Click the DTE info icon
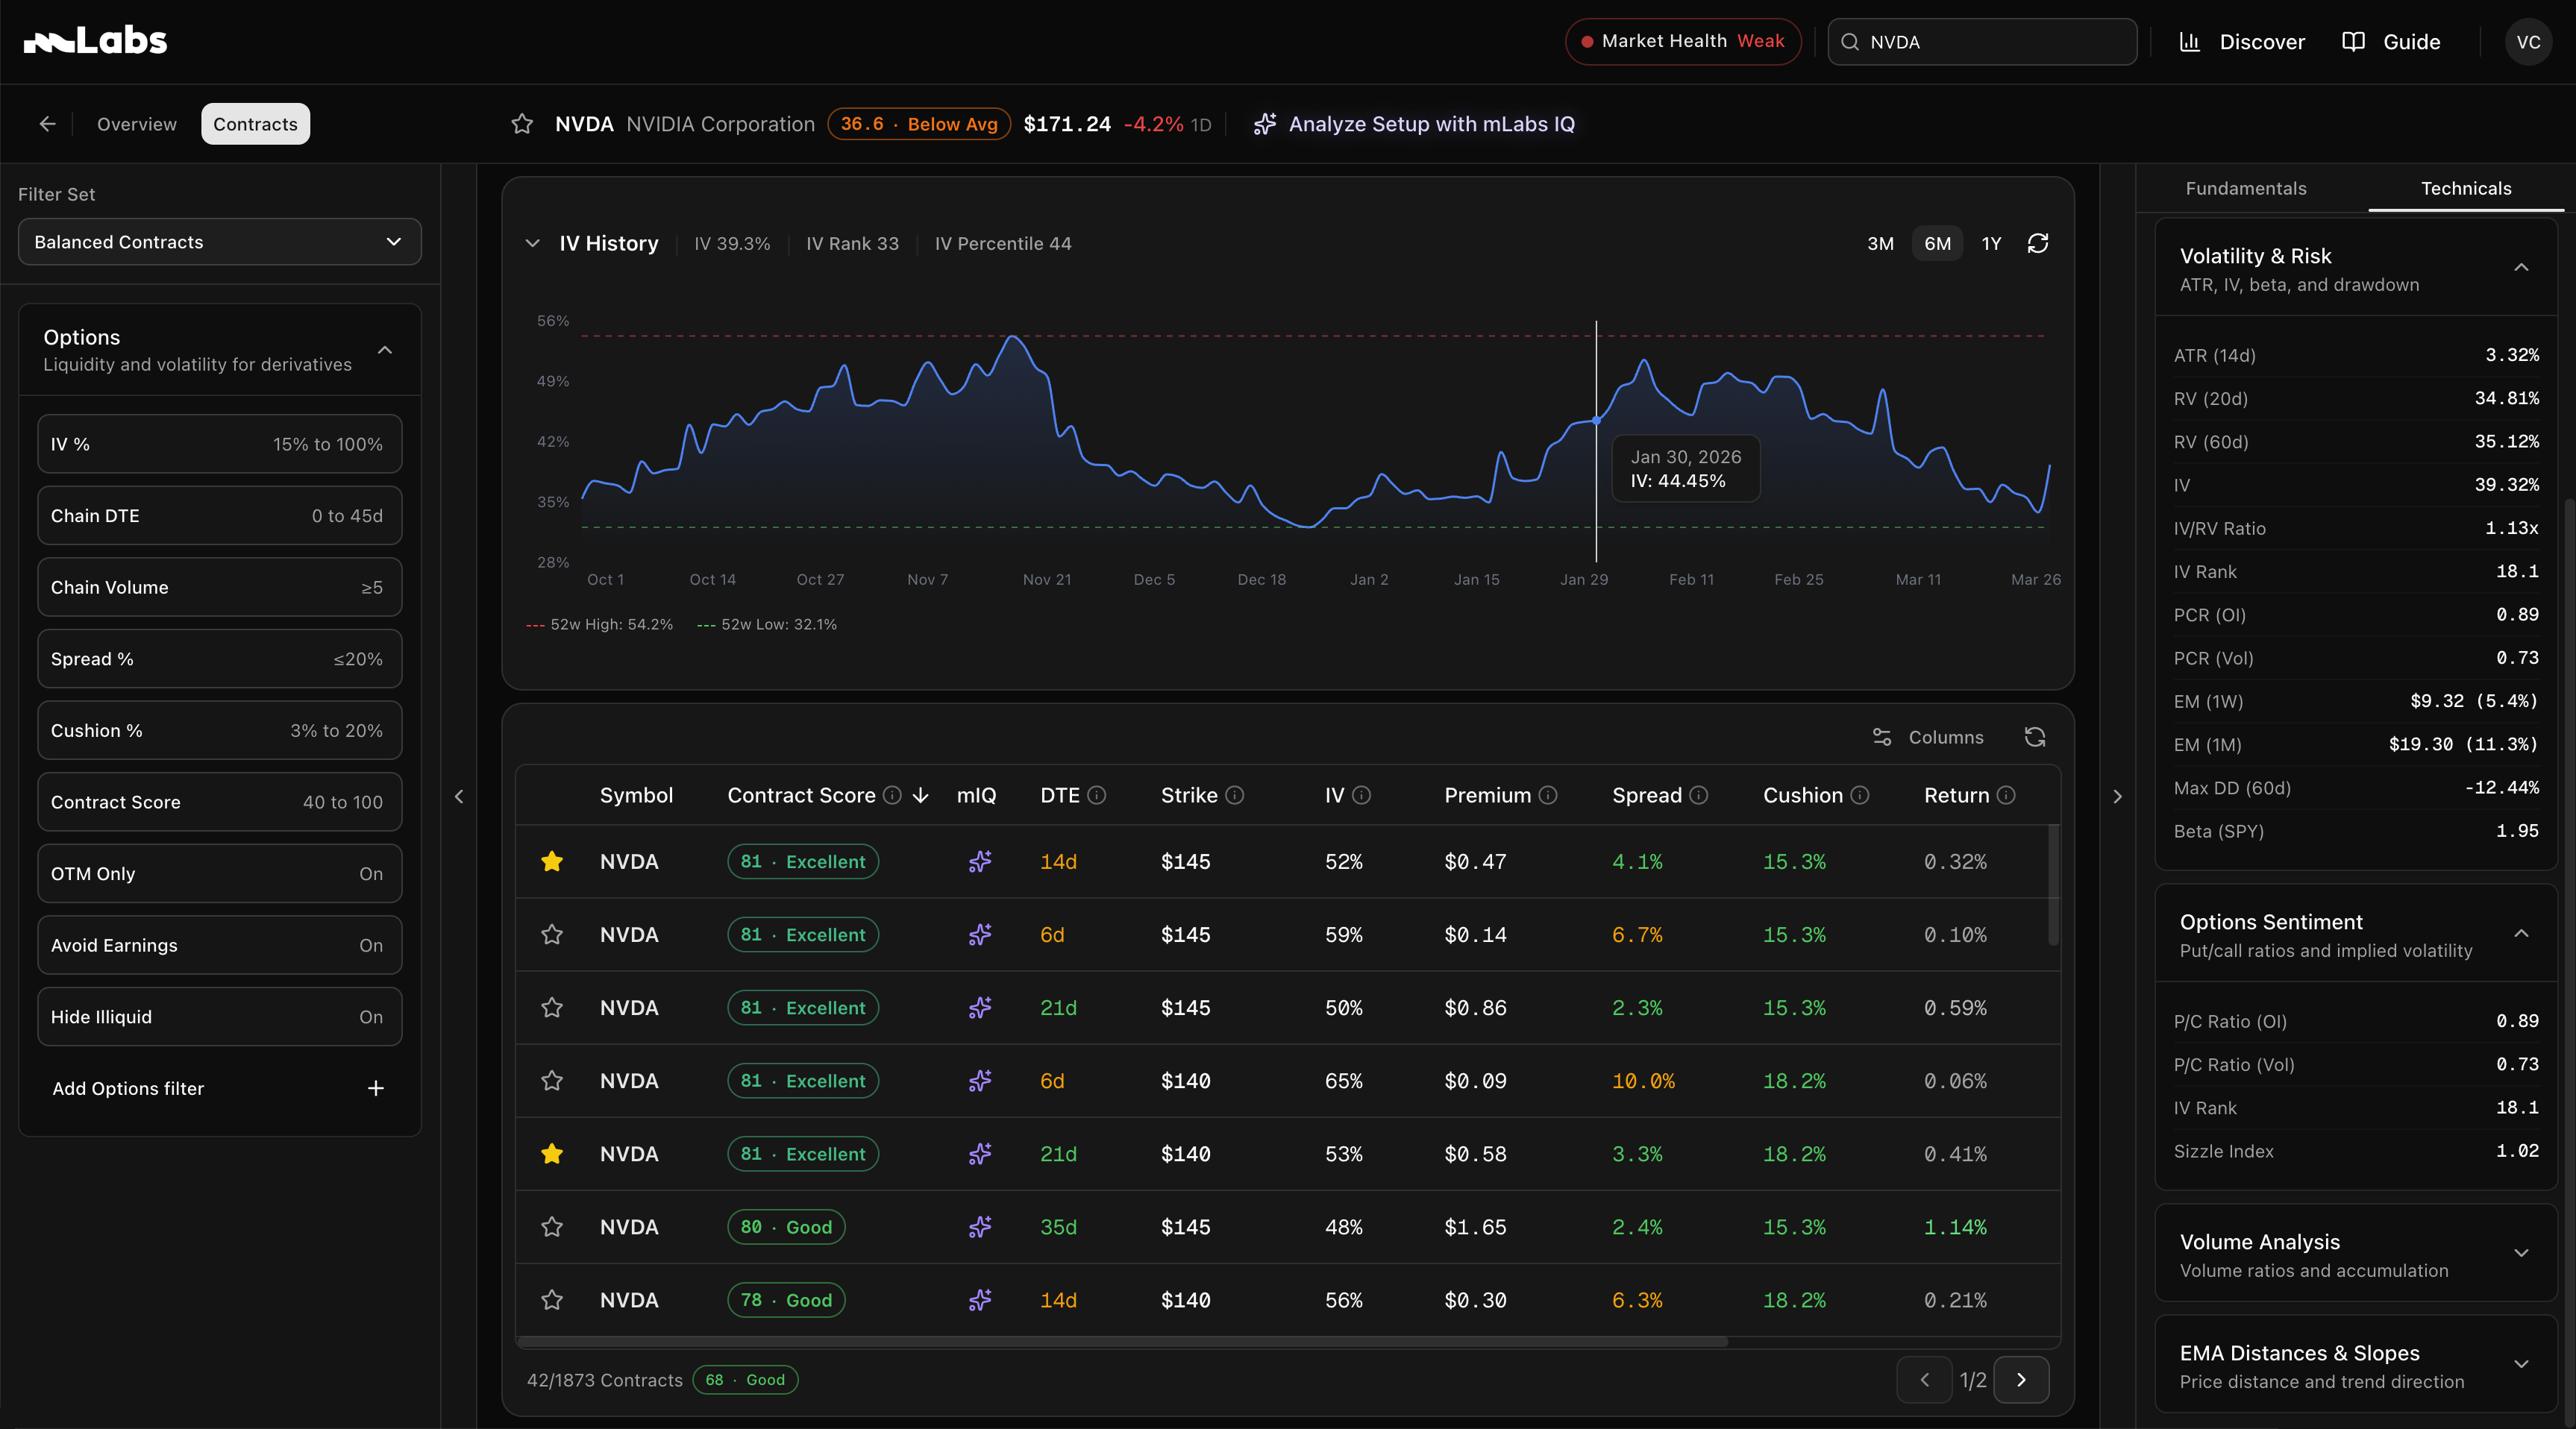Screen dimensions: 2576x1429 [1097, 795]
